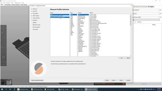Select Original Prusa MINI printer in list
This screenshot has height=91, width=162.
click(x=60, y=16)
